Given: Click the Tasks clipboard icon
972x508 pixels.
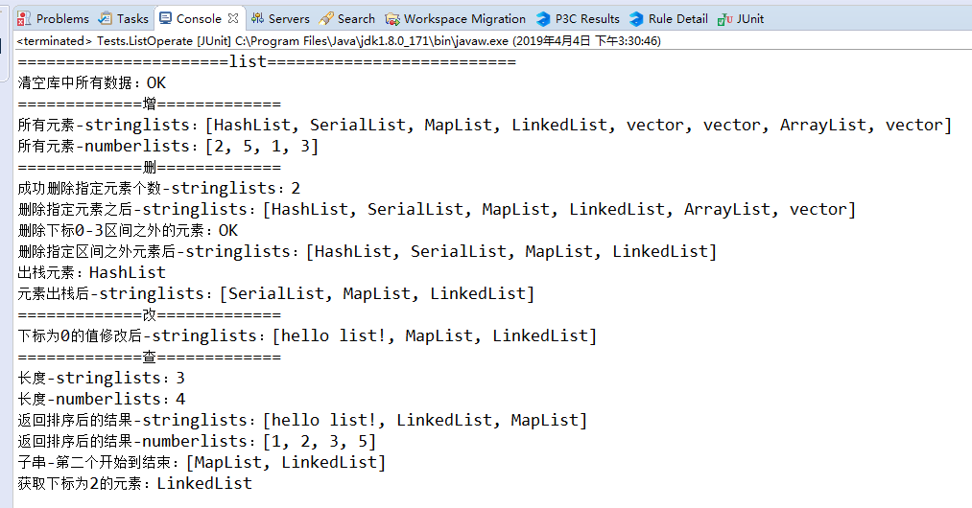Looking at the screenshot, I should coord(106,18).
